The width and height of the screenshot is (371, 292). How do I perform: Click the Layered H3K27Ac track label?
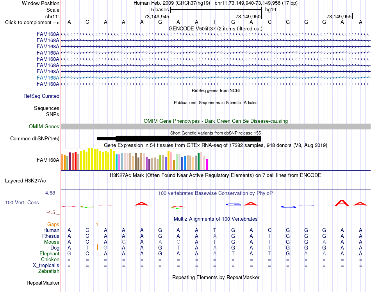[x=25, y=181]
